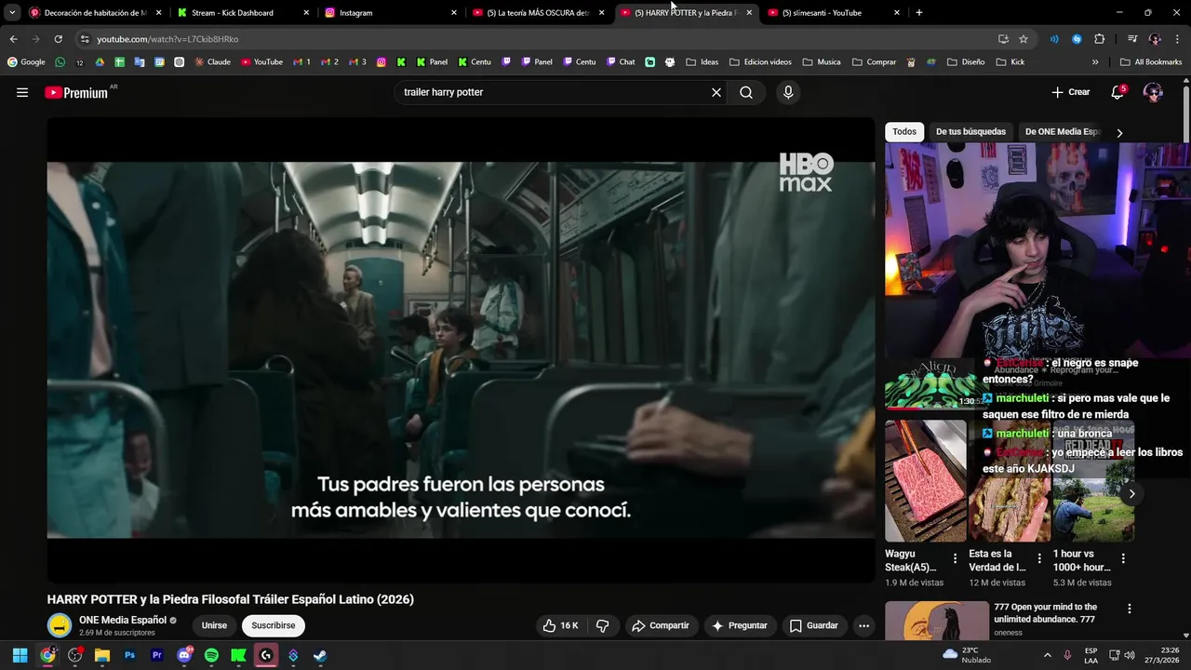
Task: Open Steam from the taskbar
Action: [x=319, y=655]
